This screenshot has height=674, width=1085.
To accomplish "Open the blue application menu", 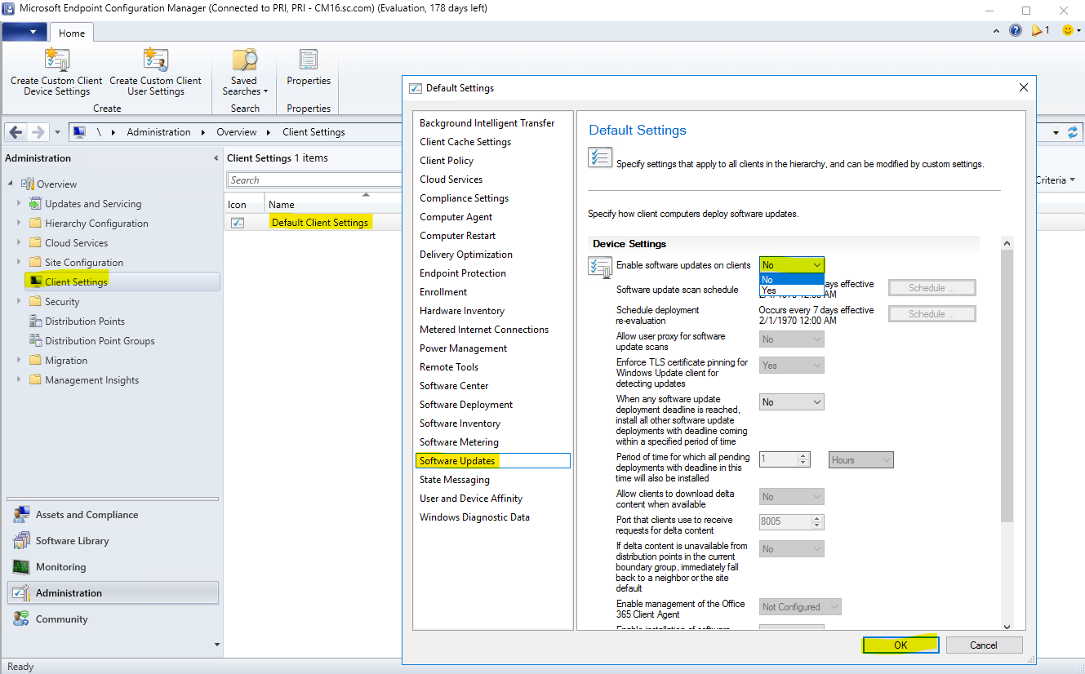I will coord(24,30).
